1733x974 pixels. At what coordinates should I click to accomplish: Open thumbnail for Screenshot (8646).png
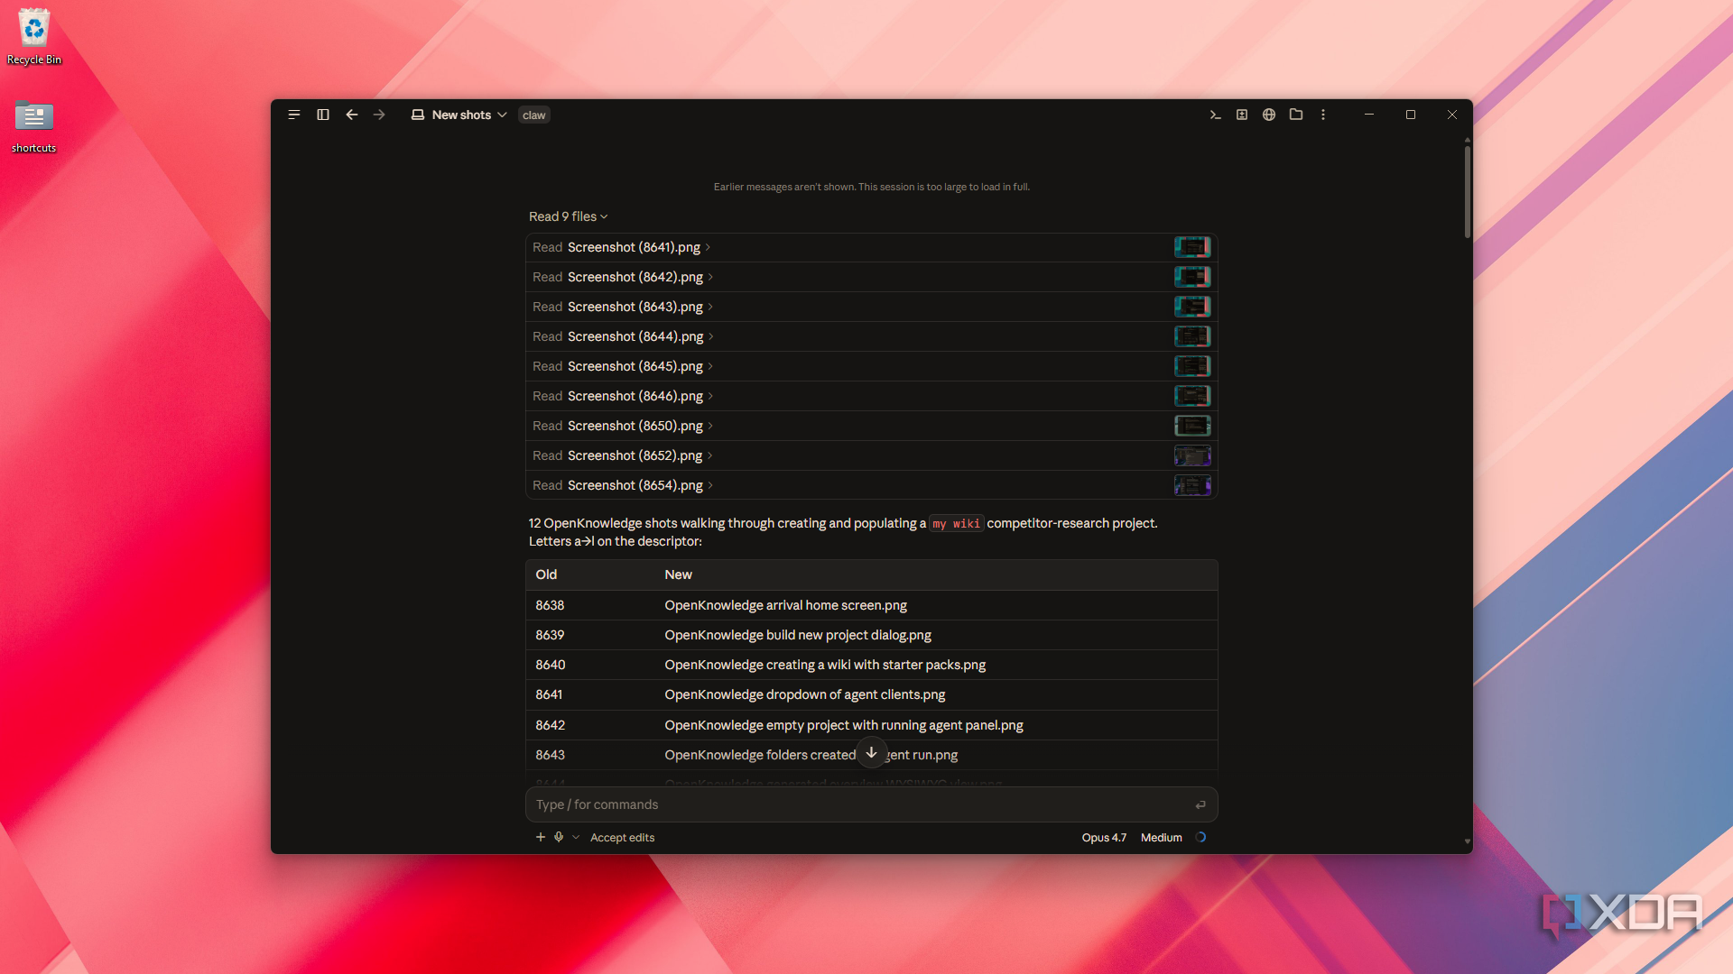pos(1192,396)
